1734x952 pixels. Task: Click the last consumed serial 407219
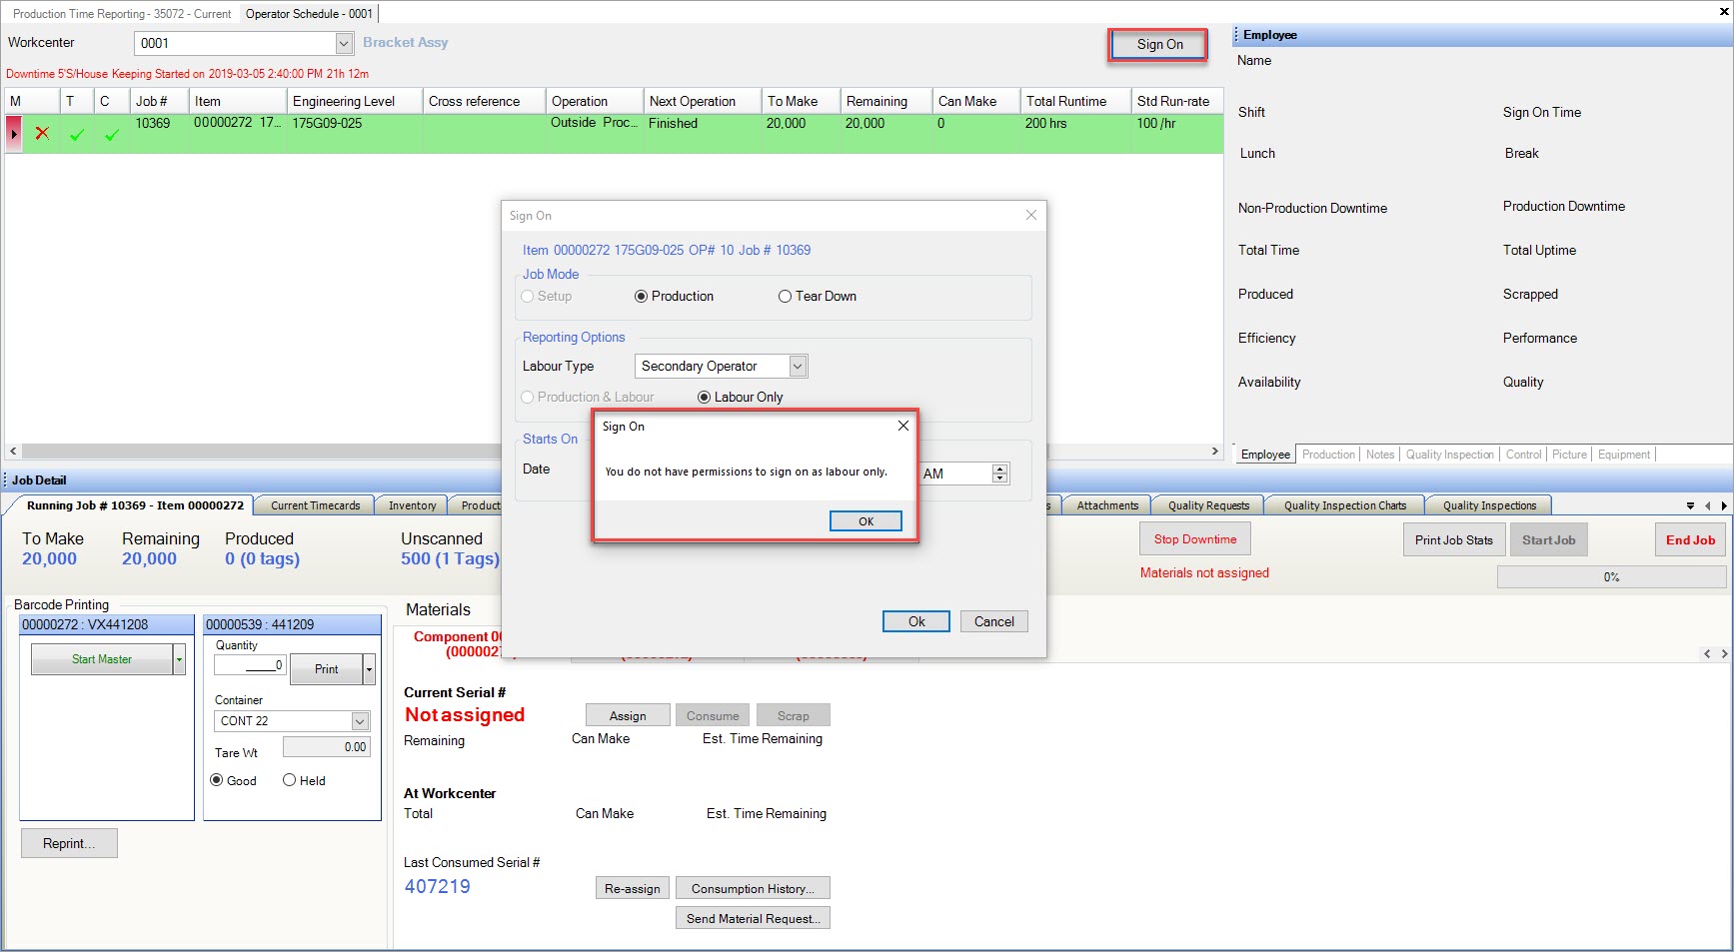pyautogui.click(x=437, y=886)
